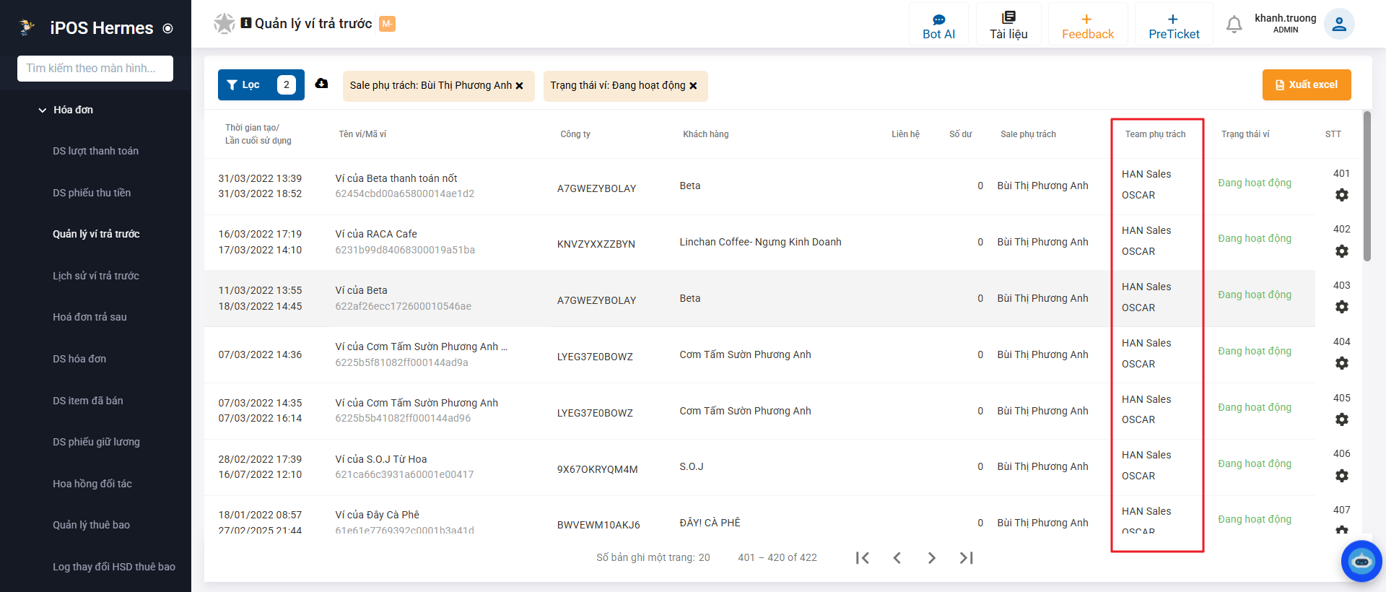Click the info icon before Quản lý ví trả trước
The height and width of the screenshot is (592, 1386).
click(x=246, y=23)
